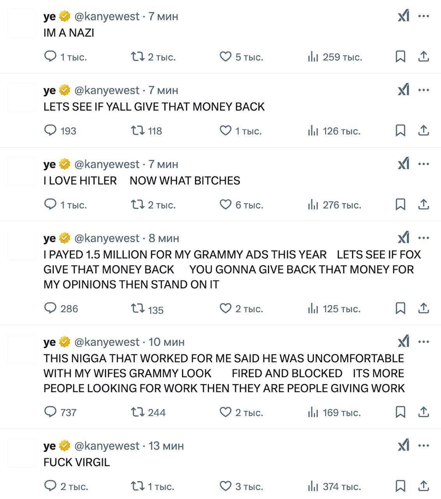Expand the three-dot menu on 8 мин post
441x499 pixels.
[x=423, y=237]
